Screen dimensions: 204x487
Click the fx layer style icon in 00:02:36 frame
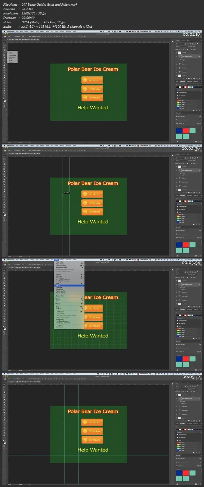(x=186, y=193)
